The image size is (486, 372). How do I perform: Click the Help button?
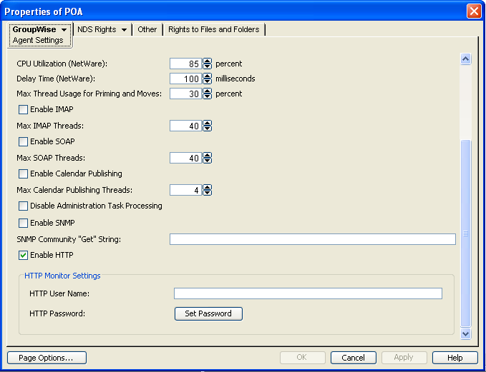tap(455, 358)
